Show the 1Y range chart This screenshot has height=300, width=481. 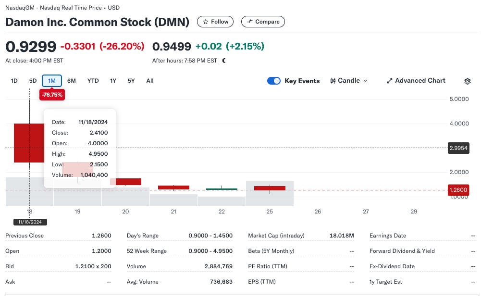(x=113, y=81)
